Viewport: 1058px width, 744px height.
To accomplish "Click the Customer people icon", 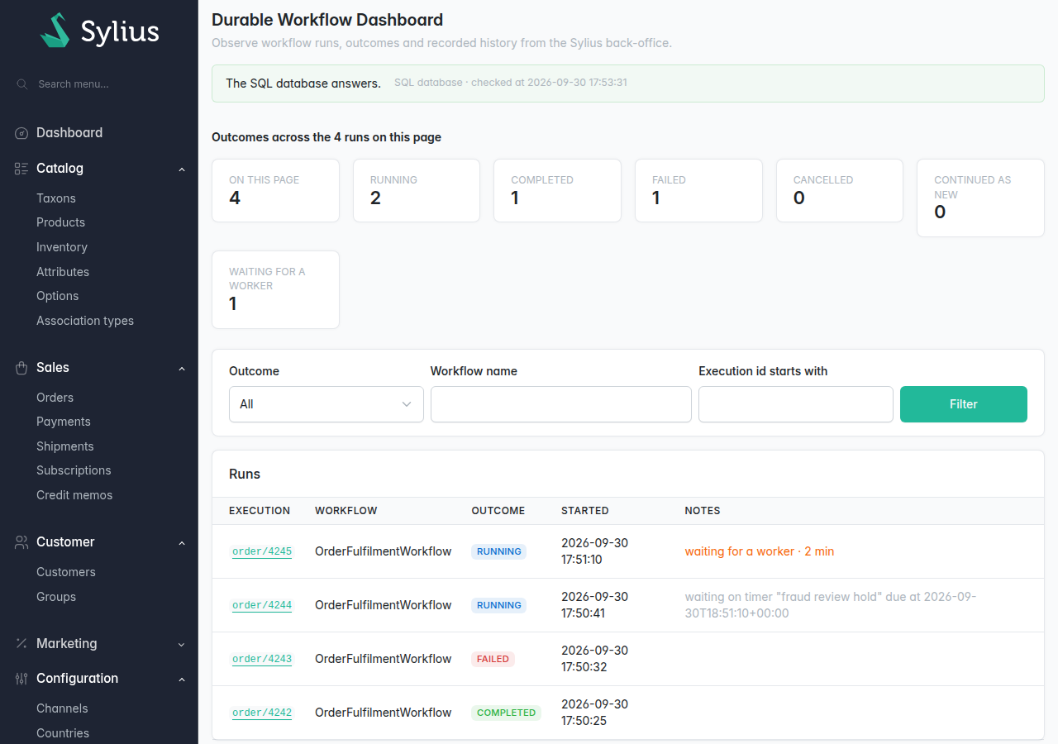I will (22, 542).
